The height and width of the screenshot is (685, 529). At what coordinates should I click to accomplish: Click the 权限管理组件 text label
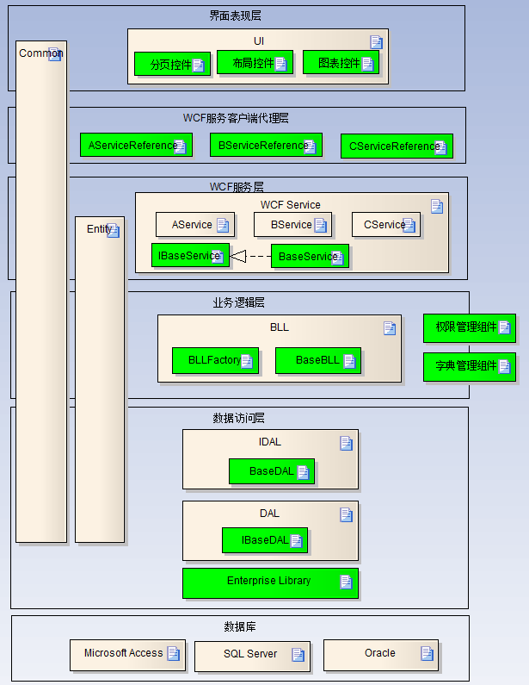[x=466, y=327]
